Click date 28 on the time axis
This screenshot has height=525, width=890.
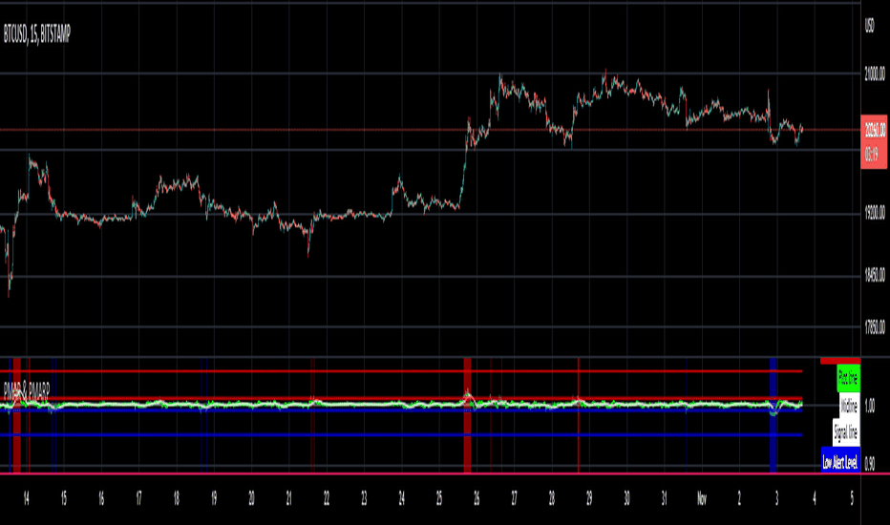(552, 498)
